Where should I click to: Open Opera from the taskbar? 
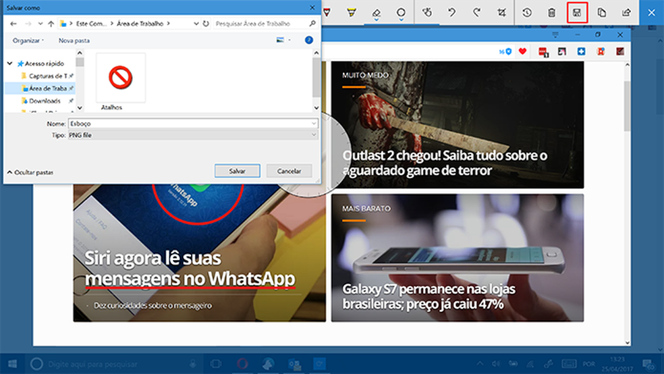coord(242,364)
